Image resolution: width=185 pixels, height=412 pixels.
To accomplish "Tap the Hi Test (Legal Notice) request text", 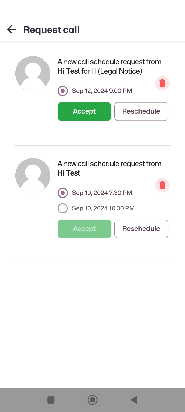I will click(100, 71).
